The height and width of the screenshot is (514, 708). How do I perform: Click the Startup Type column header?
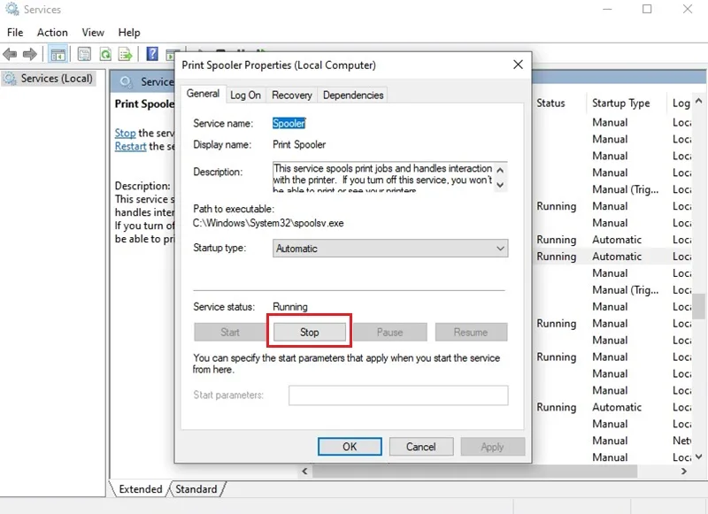click(x=621, y=104)
